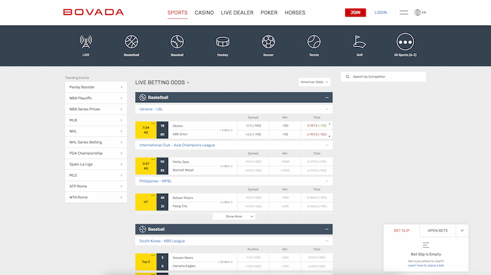This screenshot has width=491, height=275.
Task: Select the Tennis ball icon
Action: (x=314, y=42)
